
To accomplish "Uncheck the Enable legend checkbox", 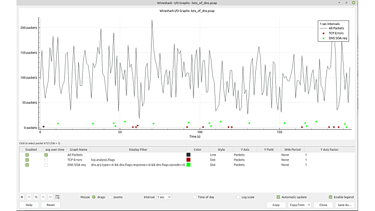I will pos(331,197).
